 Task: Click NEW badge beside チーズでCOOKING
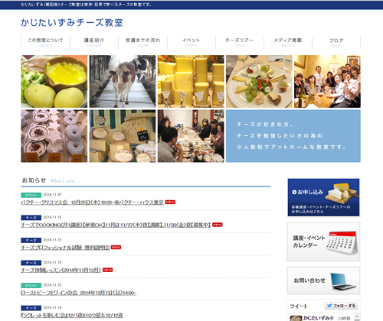coord(218,225)
